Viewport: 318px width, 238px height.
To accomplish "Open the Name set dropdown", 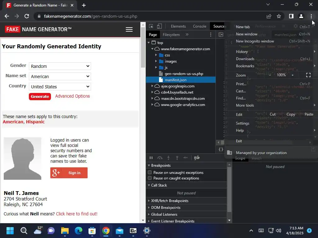I will (x=60, y=77).
